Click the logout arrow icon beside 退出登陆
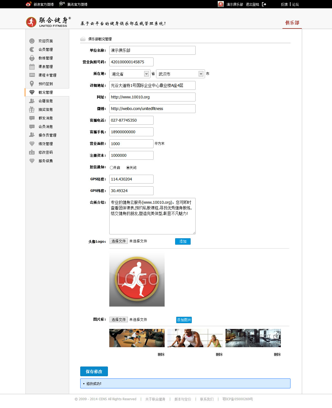The height and width of the screenshot is (408, 332). pos(264,4)
